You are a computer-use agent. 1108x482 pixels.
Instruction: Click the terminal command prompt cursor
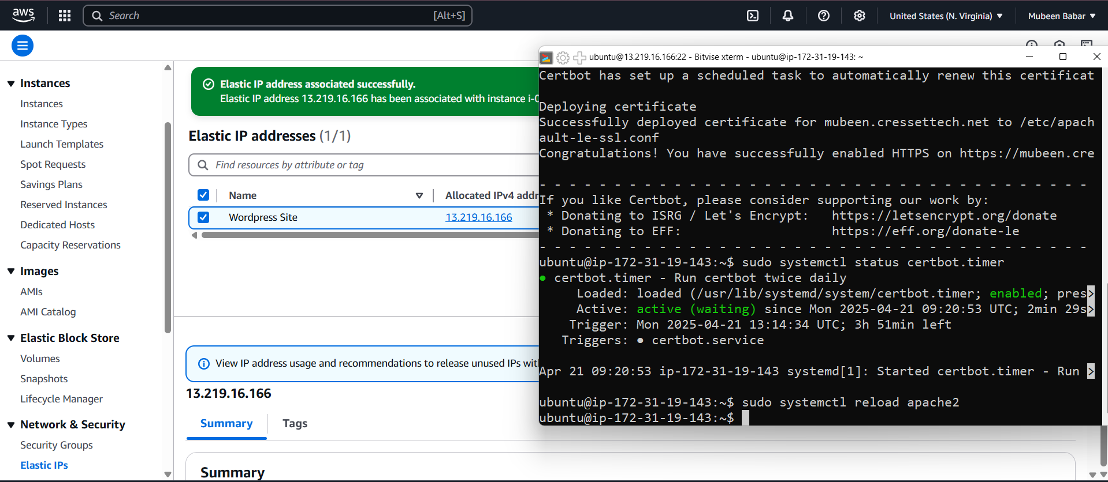746,418
